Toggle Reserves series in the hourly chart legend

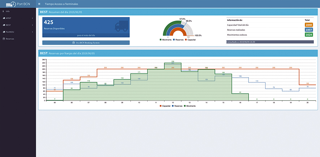click(x=177, y=106)
